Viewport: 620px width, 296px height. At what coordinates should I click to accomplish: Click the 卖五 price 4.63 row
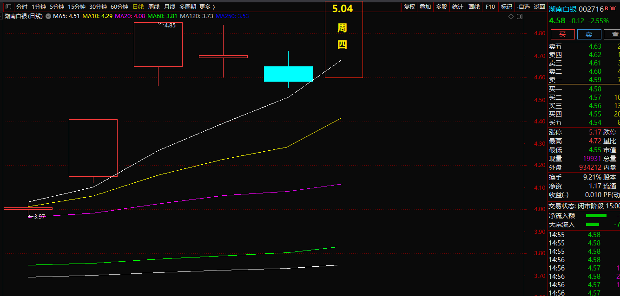pyautogui.click(x=584, y=46)
